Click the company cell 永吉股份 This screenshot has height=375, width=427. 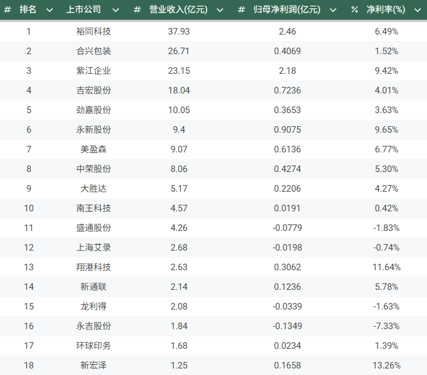click(93, 326)
